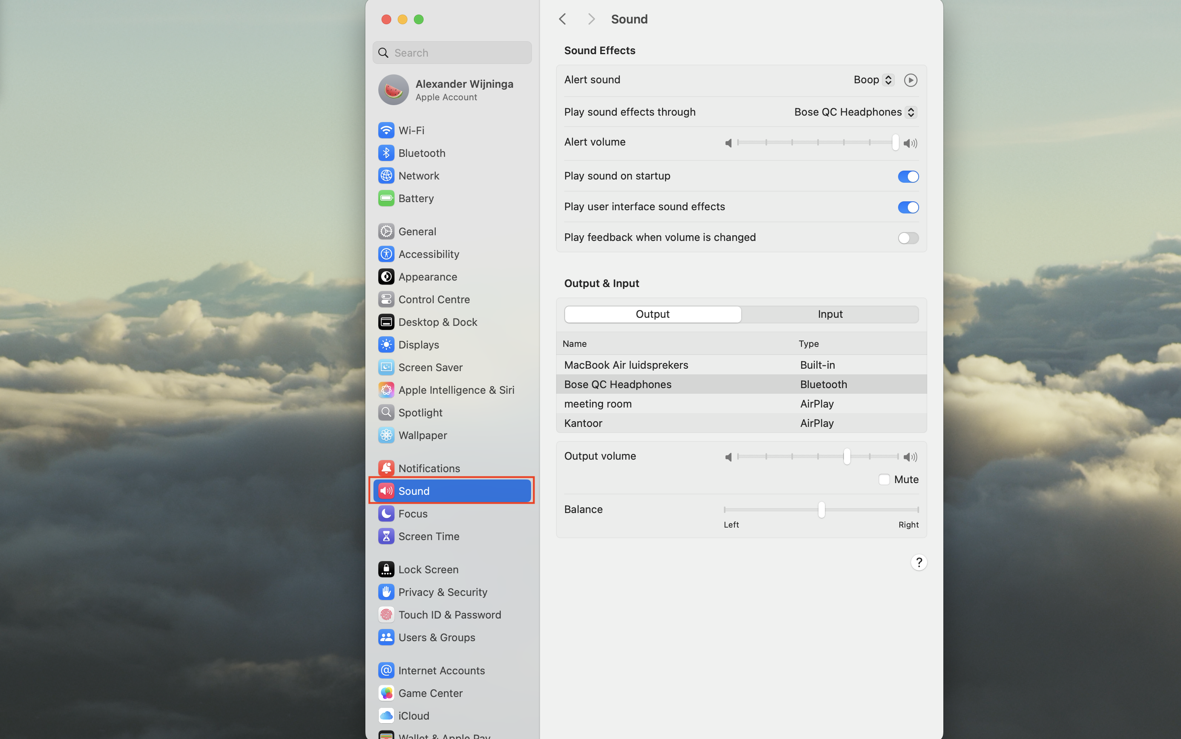Open Wi-Fi settings
Image resolution: width=1181 pixels, height=739 pixels.
point(411,130)
